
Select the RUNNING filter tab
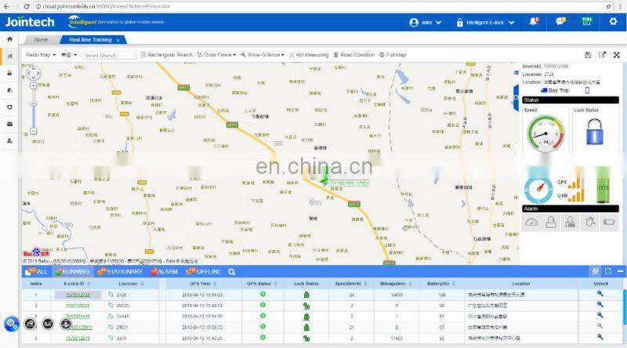point(72,271)
